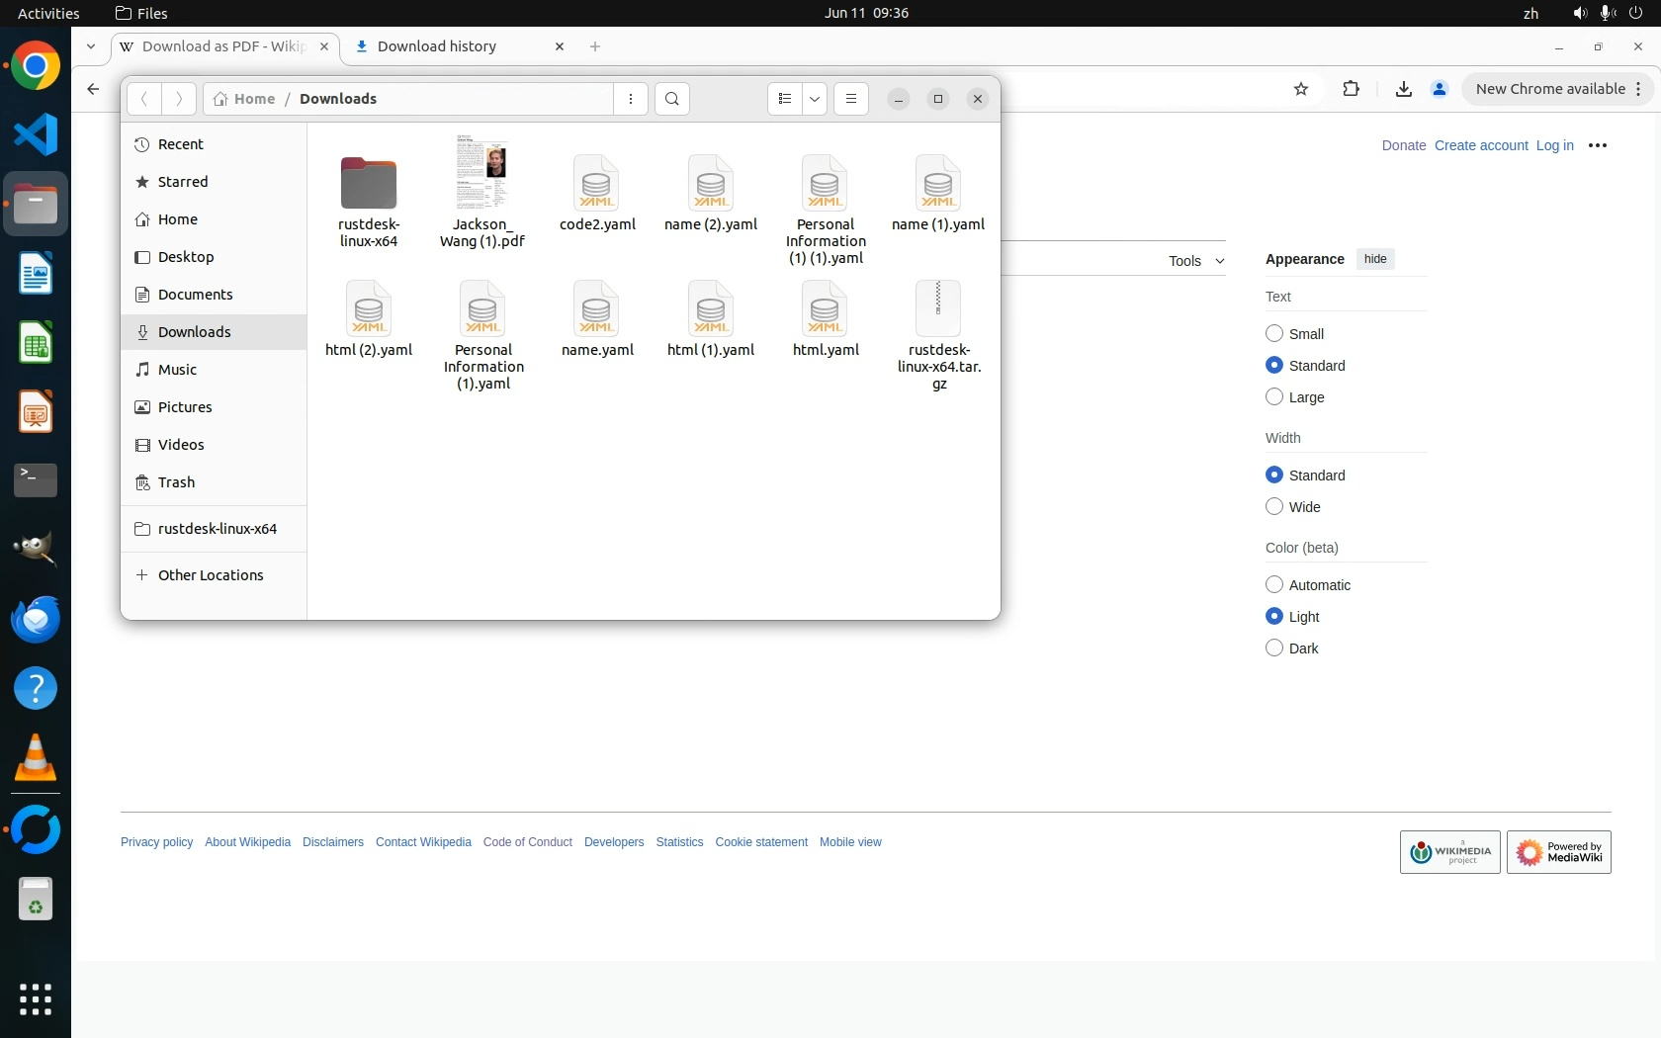Select the Small text size option
The width and height of the screenshot is (1661, 1038).
(x=1274, y=334)
